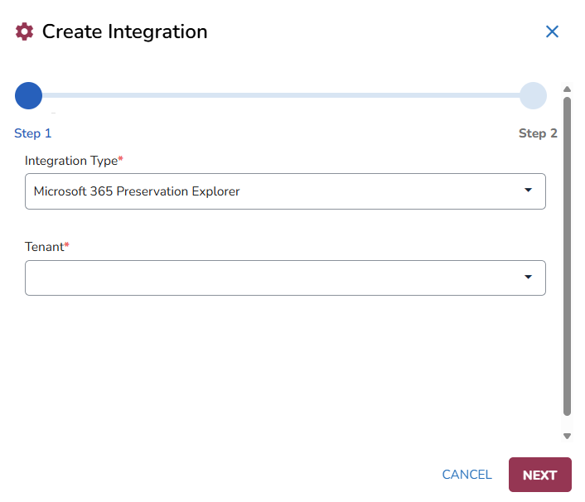Click the scrollbar up arrow

(x=567, y=89)
